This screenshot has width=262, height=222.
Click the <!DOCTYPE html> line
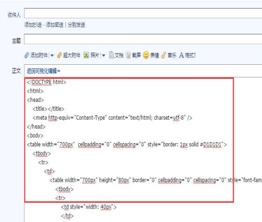coord(46,82)
